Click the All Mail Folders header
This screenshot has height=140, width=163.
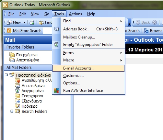coord(28,68)
